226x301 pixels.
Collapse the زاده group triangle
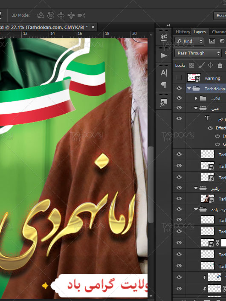click(x=196, y=209)
